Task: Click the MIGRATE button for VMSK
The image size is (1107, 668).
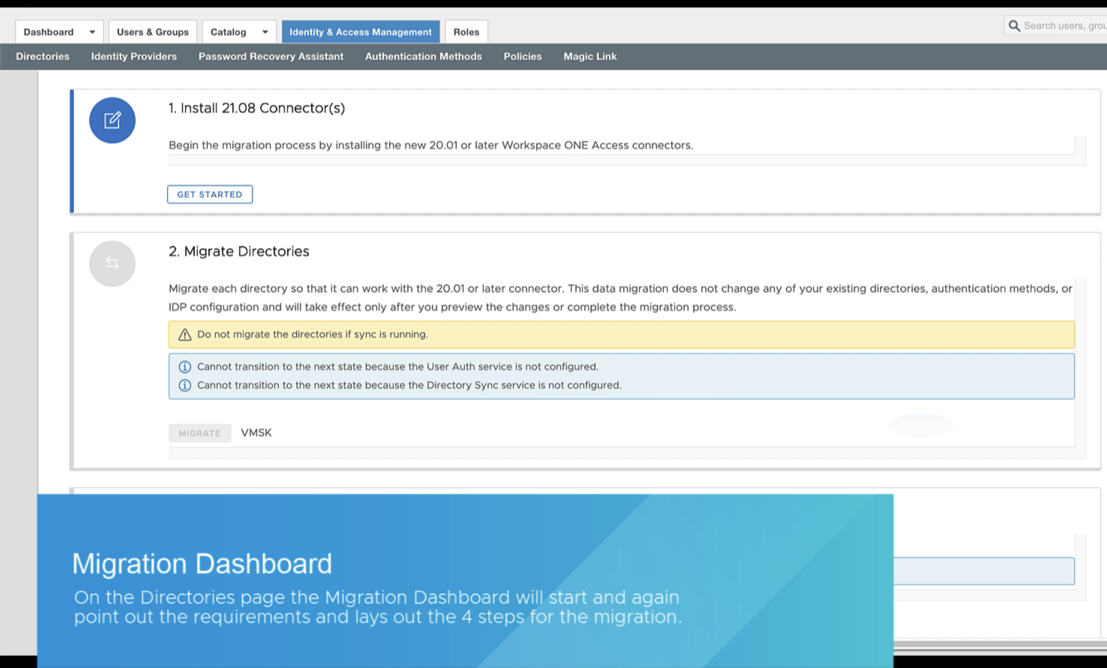Action: pos(200,433)
